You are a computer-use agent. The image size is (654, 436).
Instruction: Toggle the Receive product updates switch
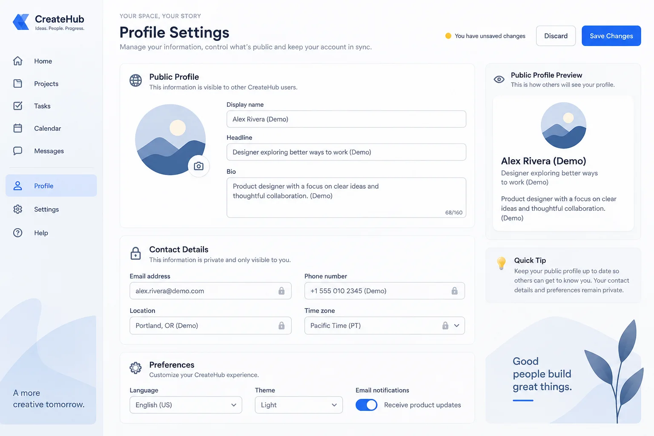point(367,405)
